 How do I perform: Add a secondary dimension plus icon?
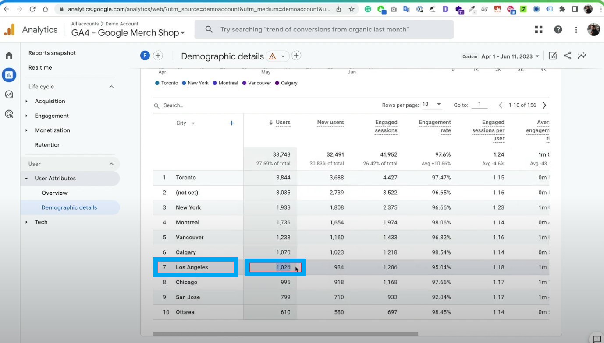click(x=232, y=123)
